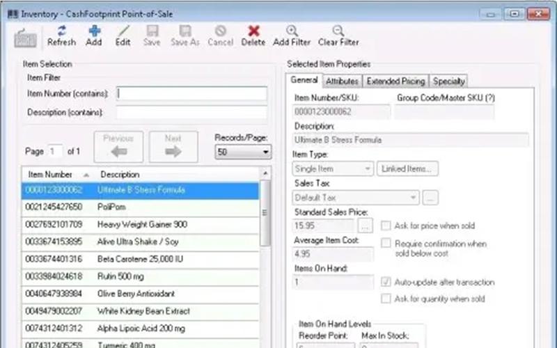
Task: Add a new inventory item
Action: [x=94, y=36]
